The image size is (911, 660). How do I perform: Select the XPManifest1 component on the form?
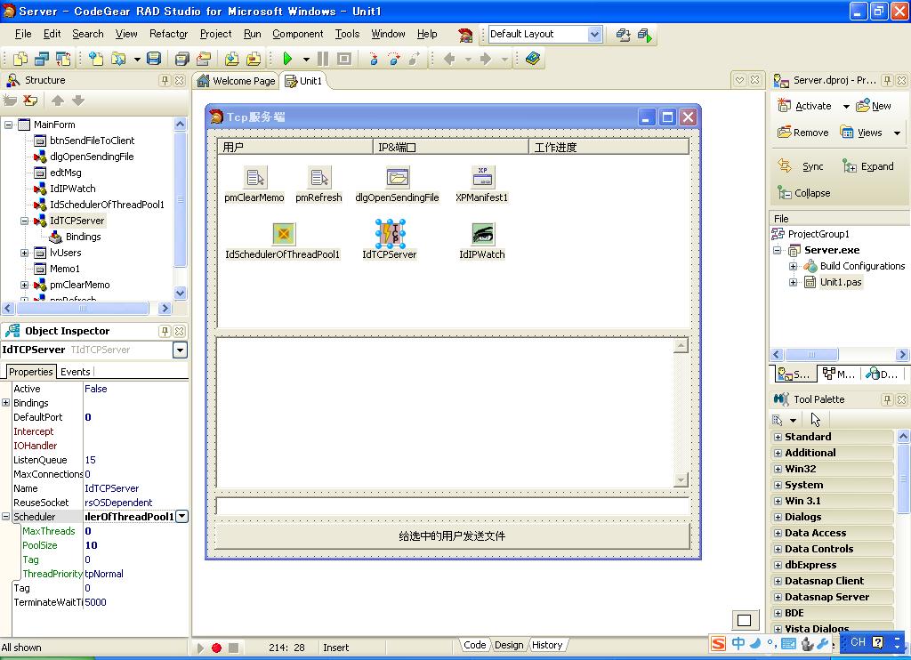pyautogui.click(x=482, y=177)
